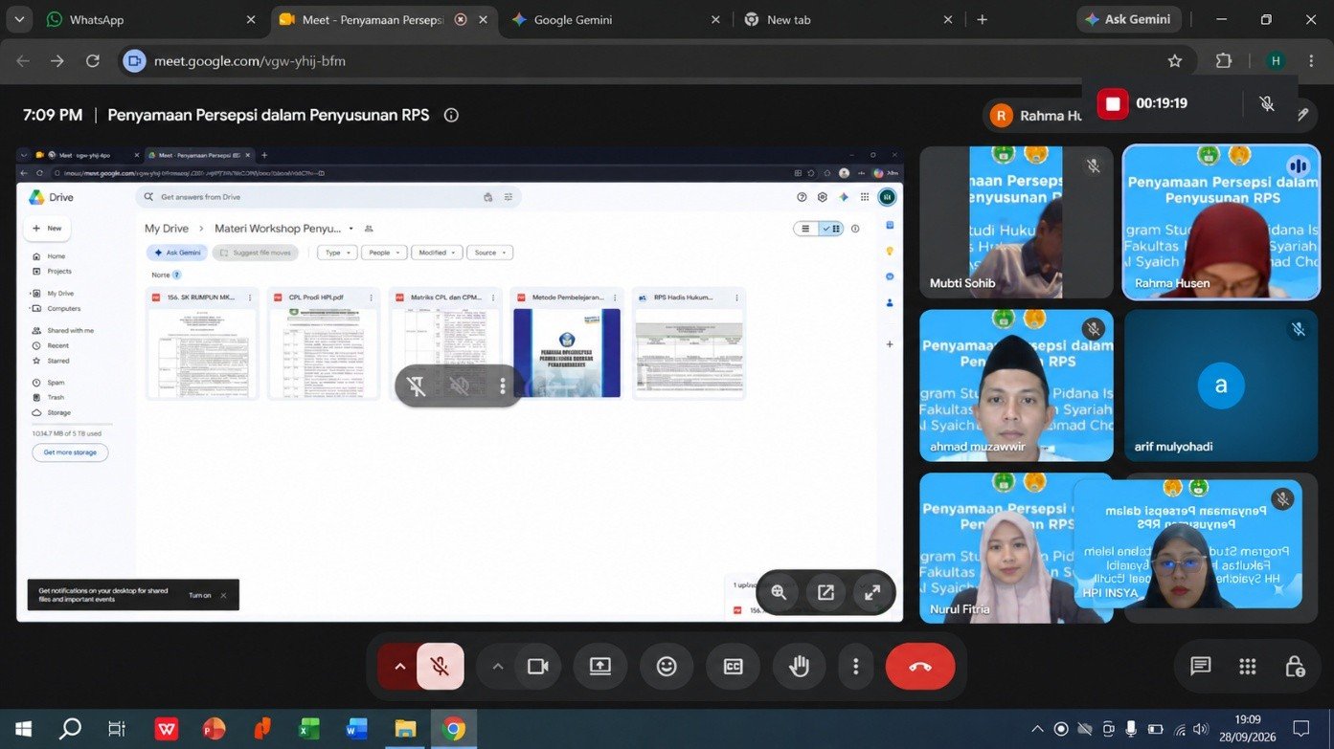Click the Rahma Hu… presenter chip
The width and height of the screenshot is (1334, 749).
[1036, 116]
